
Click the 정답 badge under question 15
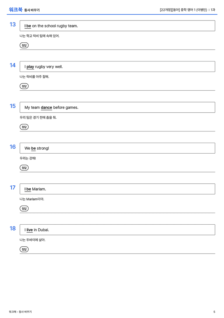[24, 127]
